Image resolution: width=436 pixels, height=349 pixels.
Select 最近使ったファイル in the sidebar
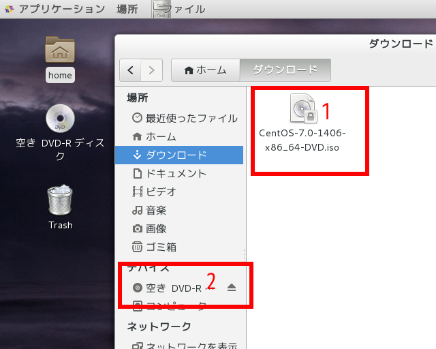pos(184,118)
